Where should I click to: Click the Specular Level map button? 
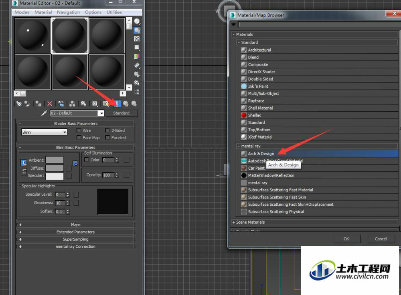click(76, 195)
